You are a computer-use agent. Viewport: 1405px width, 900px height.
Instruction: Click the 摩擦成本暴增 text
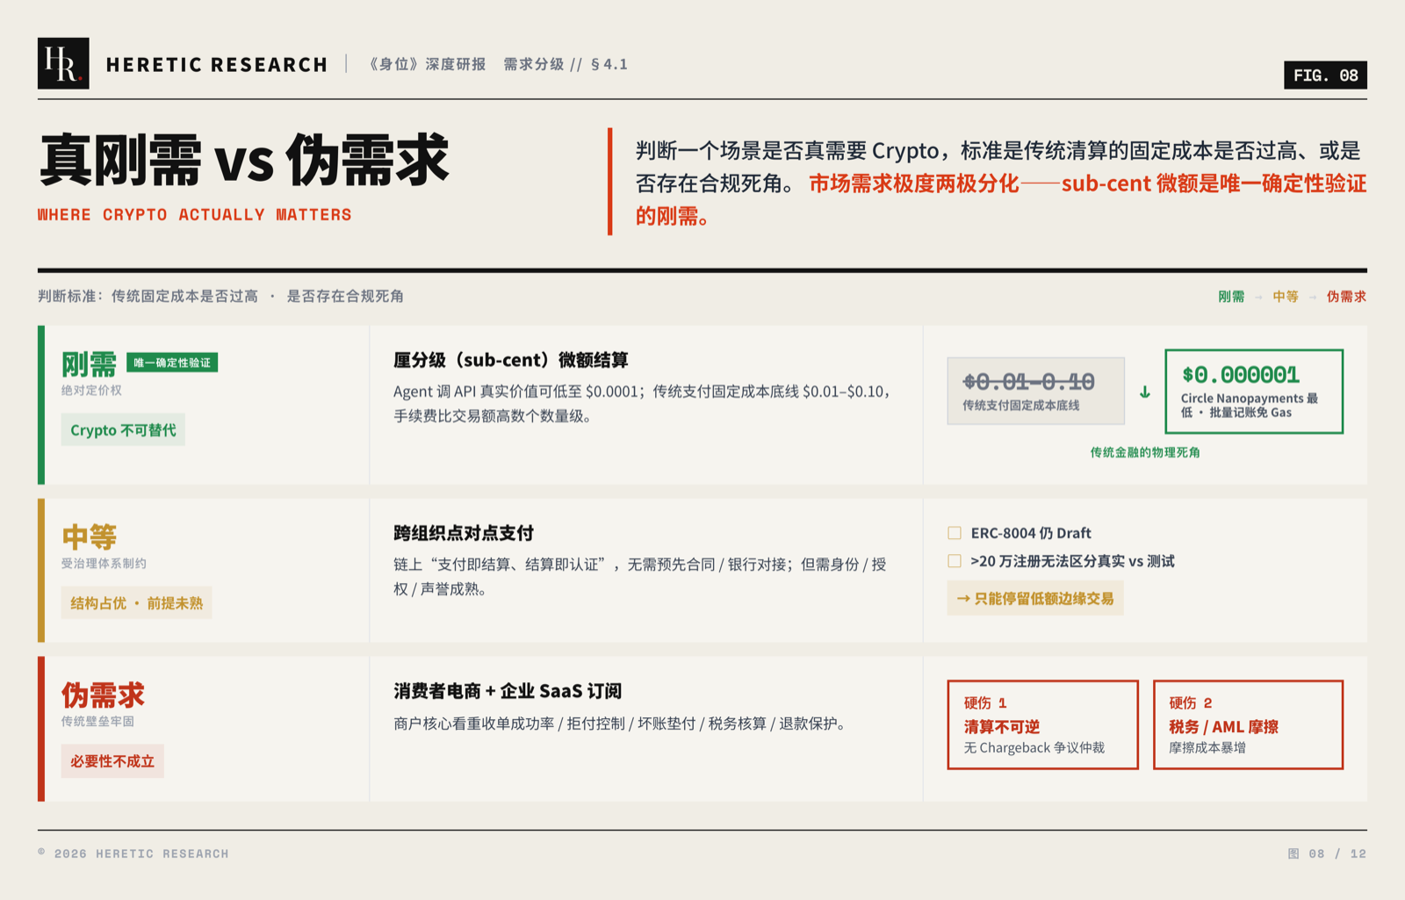click(1207, 748)
